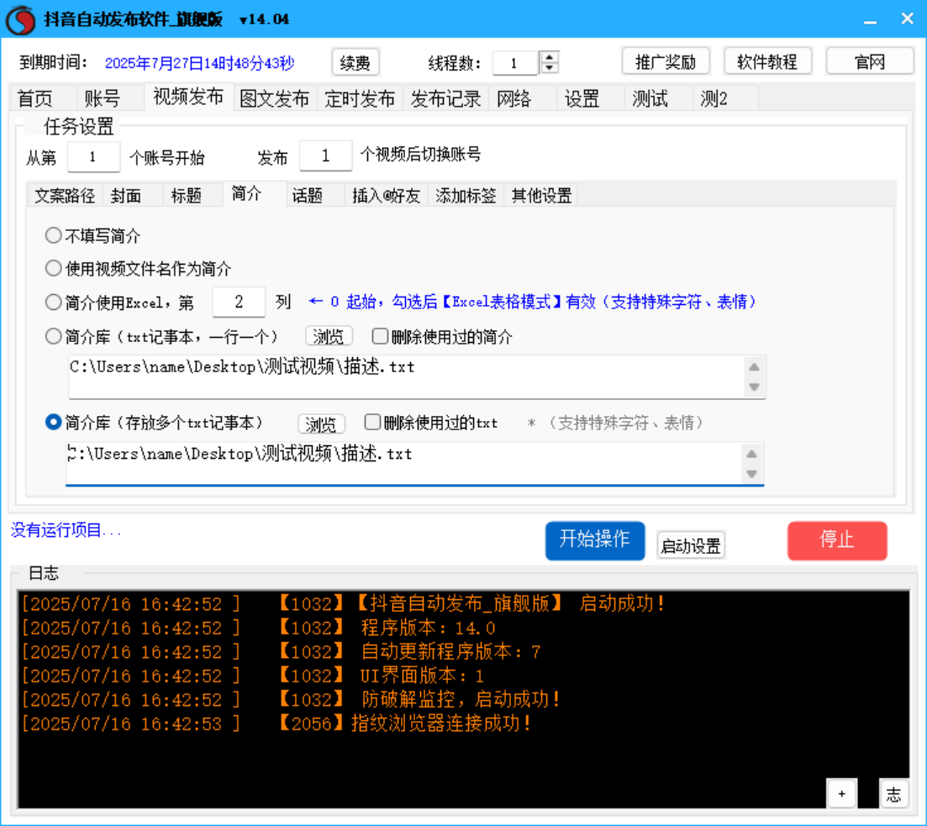Open the 官网 official website
Screen dimensions: 927x826
(869, 61)
